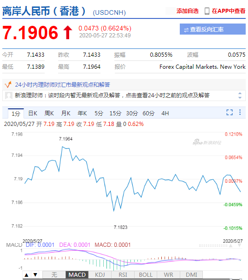Switch to the 月K chart tab
This screenshot has width=248, height=280.
[66, 113]
